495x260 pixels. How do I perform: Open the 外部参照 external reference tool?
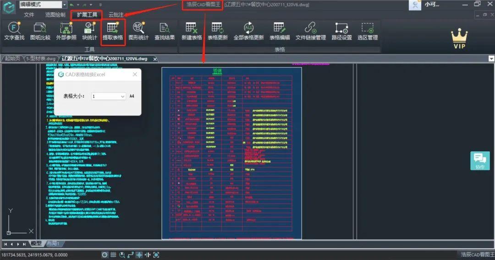coord(66,31)
